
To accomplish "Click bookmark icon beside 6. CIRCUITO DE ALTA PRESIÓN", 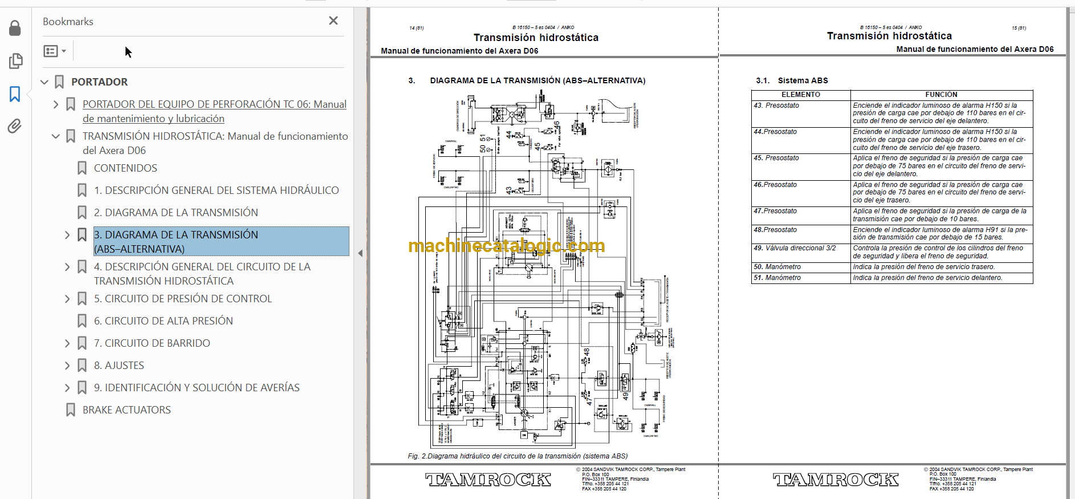I will point(82,321).
